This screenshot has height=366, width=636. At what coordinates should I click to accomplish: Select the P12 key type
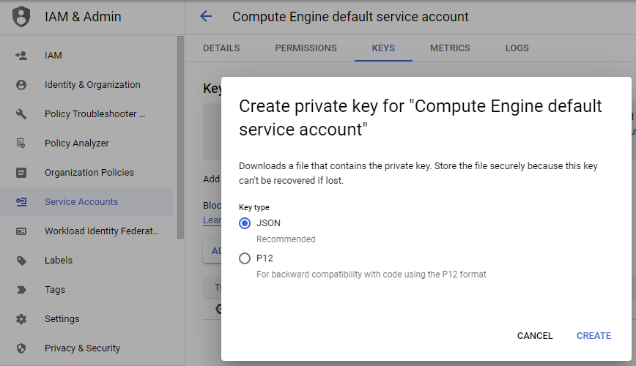pyautogui.click(x=245, y=258)
